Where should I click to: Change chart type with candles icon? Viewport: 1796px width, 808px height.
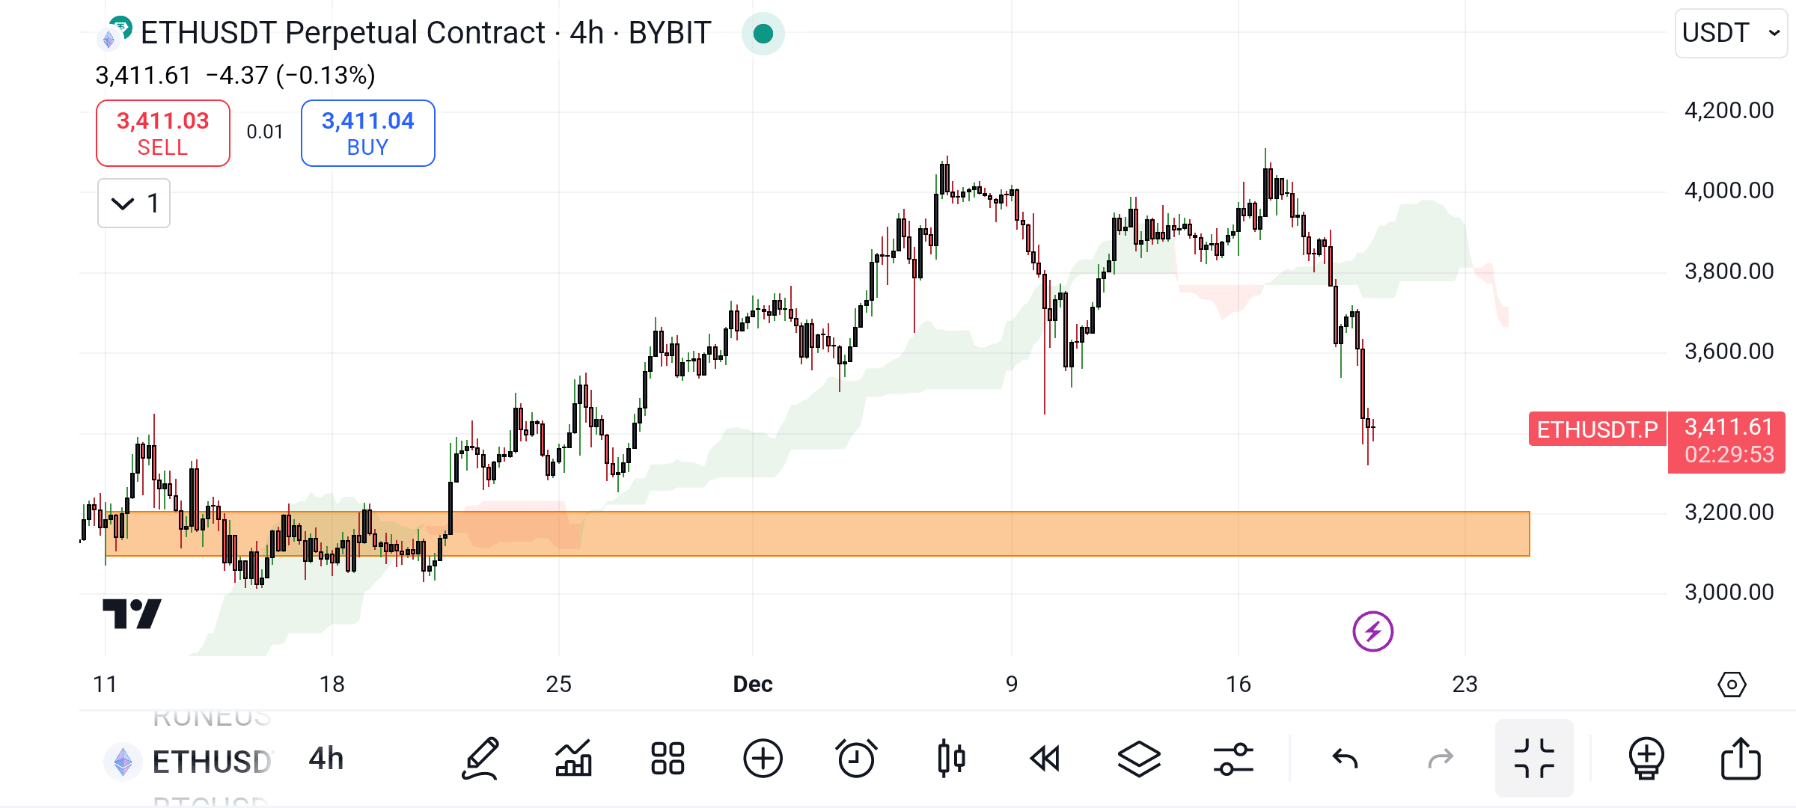point(951,758)
